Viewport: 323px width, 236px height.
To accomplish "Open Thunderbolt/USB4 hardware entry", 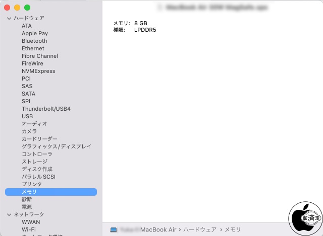I will [46, 109].
